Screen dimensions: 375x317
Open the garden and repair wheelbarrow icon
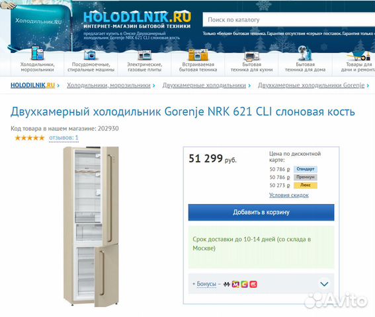[358, 55]
